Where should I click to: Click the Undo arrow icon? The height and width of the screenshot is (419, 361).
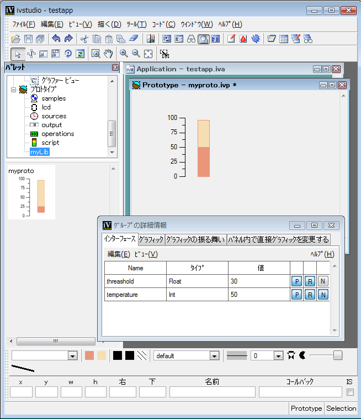[56, 39]
